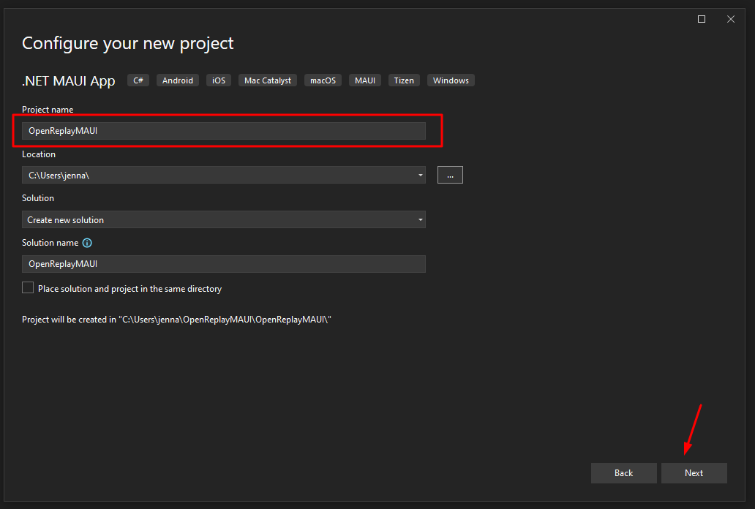Click the MAUI project type tag
The image size is (755, 509).
point(365,80)
